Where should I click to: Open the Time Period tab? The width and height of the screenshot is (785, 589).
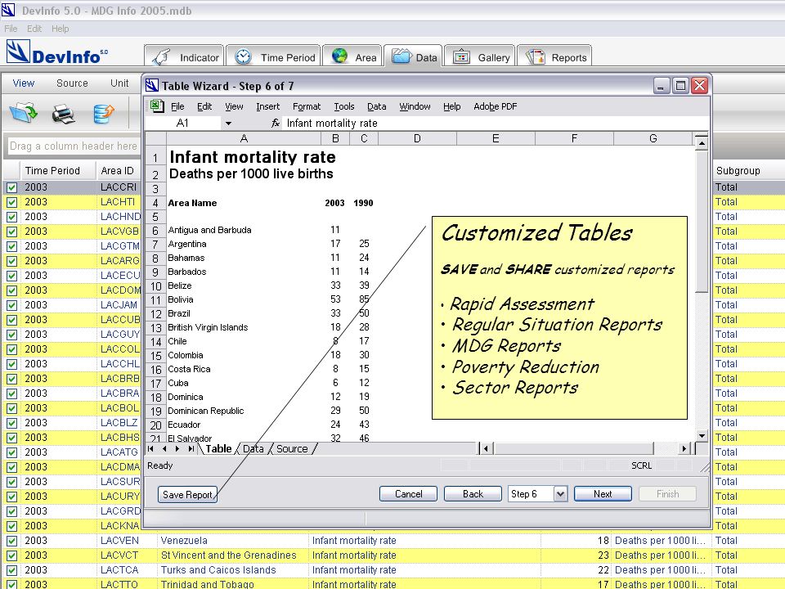click(274, 56)
